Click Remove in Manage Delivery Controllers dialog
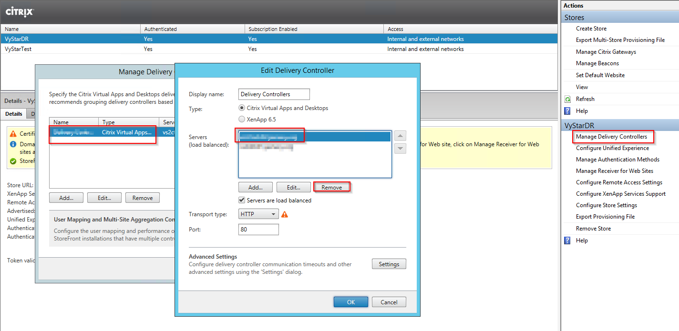This screenshot has height=331, width=679. (143, 198)
